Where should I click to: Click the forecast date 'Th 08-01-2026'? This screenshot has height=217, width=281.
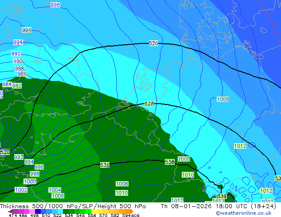pos(186,206)
